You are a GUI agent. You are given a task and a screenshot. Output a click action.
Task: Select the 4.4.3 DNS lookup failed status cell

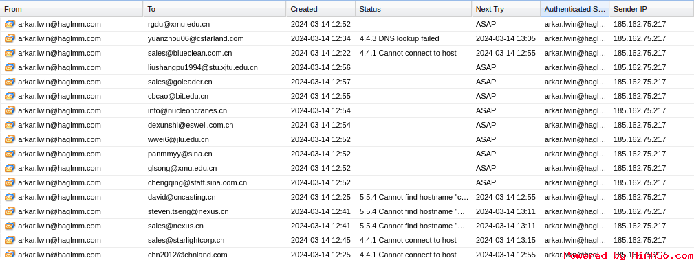pyautogui.click(x=399, y=38)
